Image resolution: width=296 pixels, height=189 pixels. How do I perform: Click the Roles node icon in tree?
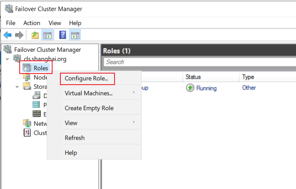pyautogui.click(x=27, y=68)
